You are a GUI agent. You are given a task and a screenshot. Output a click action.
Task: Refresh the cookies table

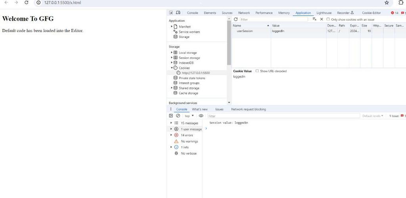point(236,19)
